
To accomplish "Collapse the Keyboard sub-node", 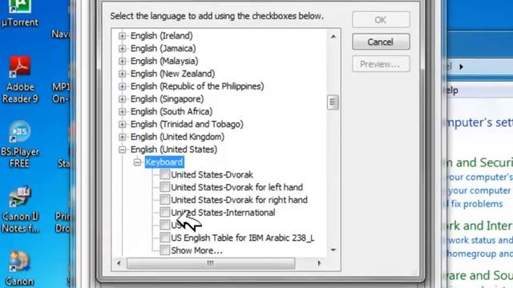I will pyautogui.click(x=137, y=162).
